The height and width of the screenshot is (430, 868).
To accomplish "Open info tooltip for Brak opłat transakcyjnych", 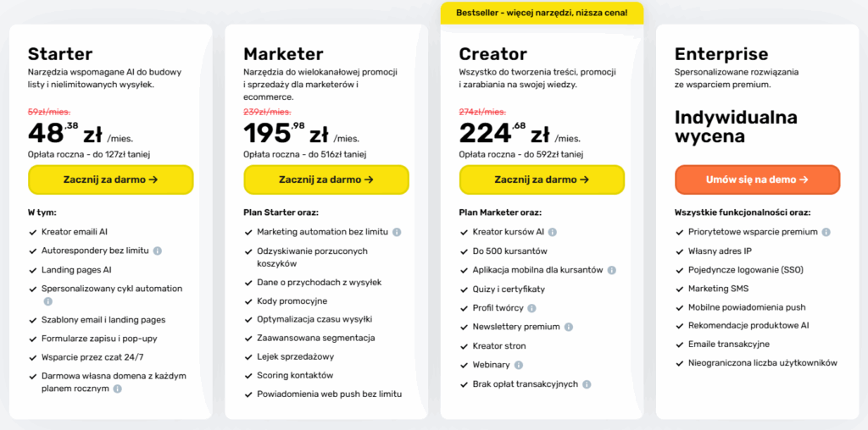I will click(587, 384).
